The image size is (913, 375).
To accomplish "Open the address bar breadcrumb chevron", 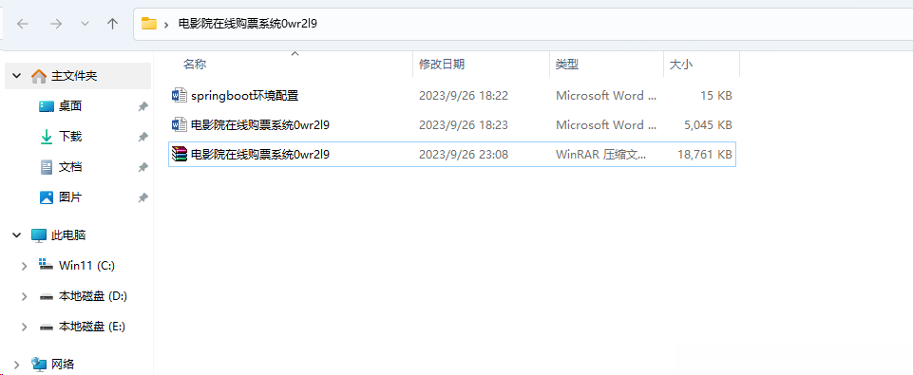I will coord(166,25).
